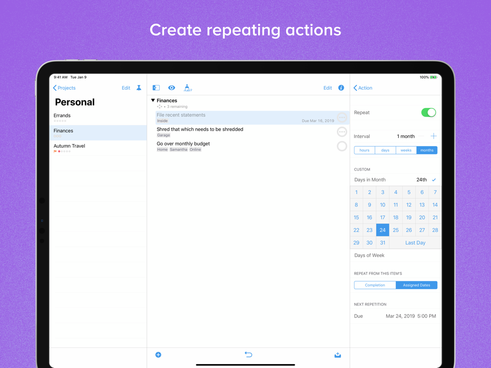Increase interval with the plus icon
The image size is (491, 368).
[434, 136]
